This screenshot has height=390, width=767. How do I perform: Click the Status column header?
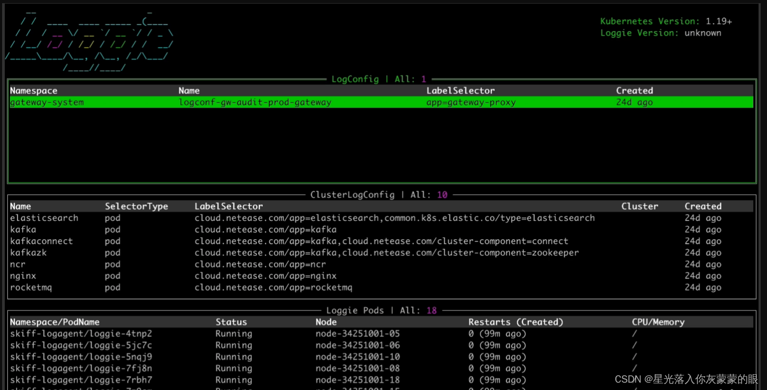(231, 322)
